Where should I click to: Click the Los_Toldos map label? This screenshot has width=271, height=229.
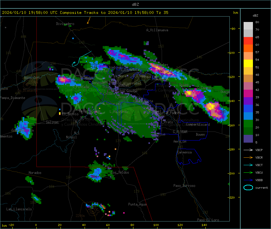[x=120, y=172]
